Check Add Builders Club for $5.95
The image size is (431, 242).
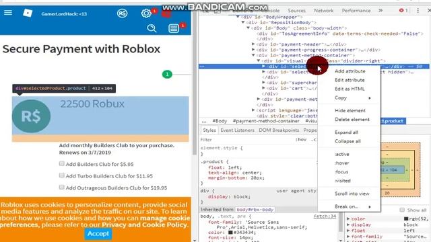61,163
